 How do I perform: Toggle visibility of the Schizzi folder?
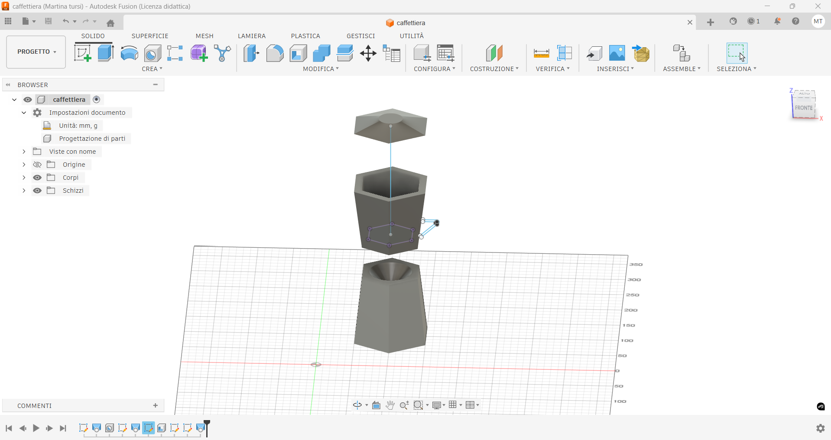(x=38, y=191)
